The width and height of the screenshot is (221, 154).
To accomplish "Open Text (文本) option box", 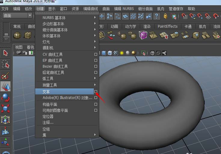I will (x=96, y=91).
